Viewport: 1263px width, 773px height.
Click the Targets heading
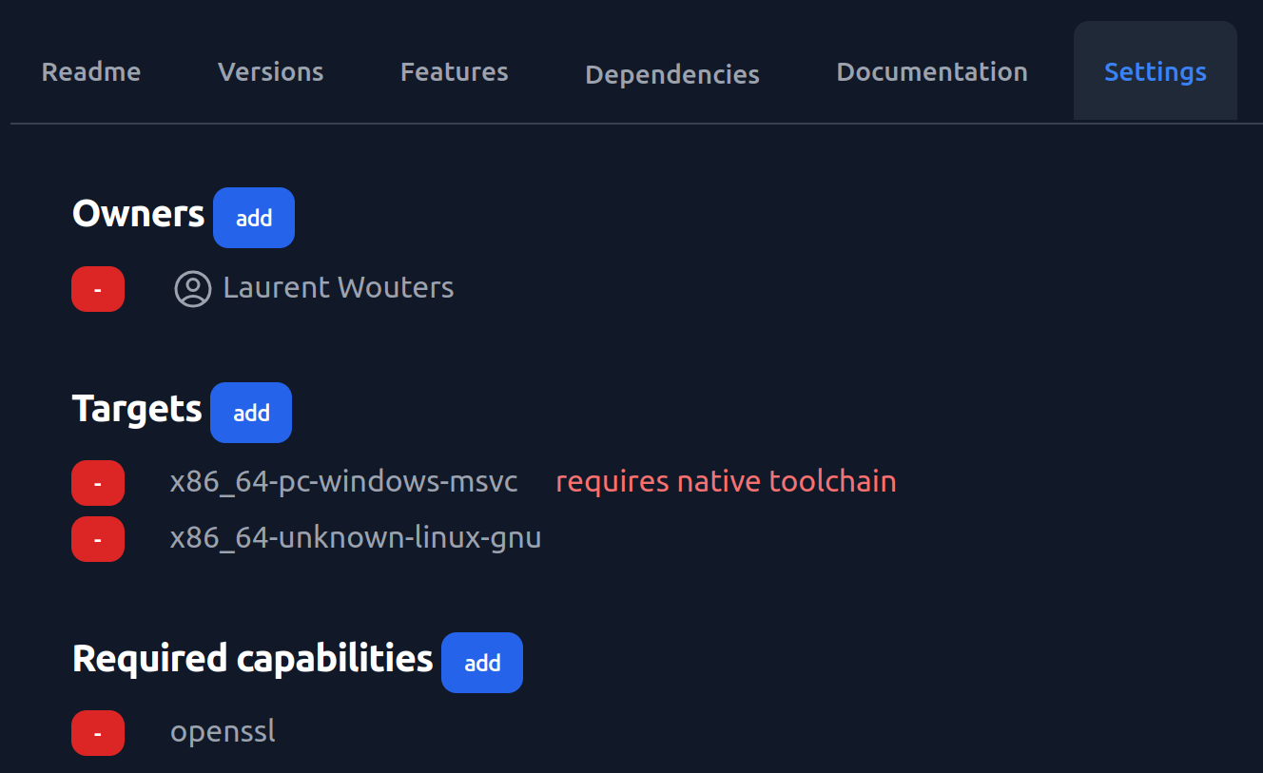coord(137,409)
